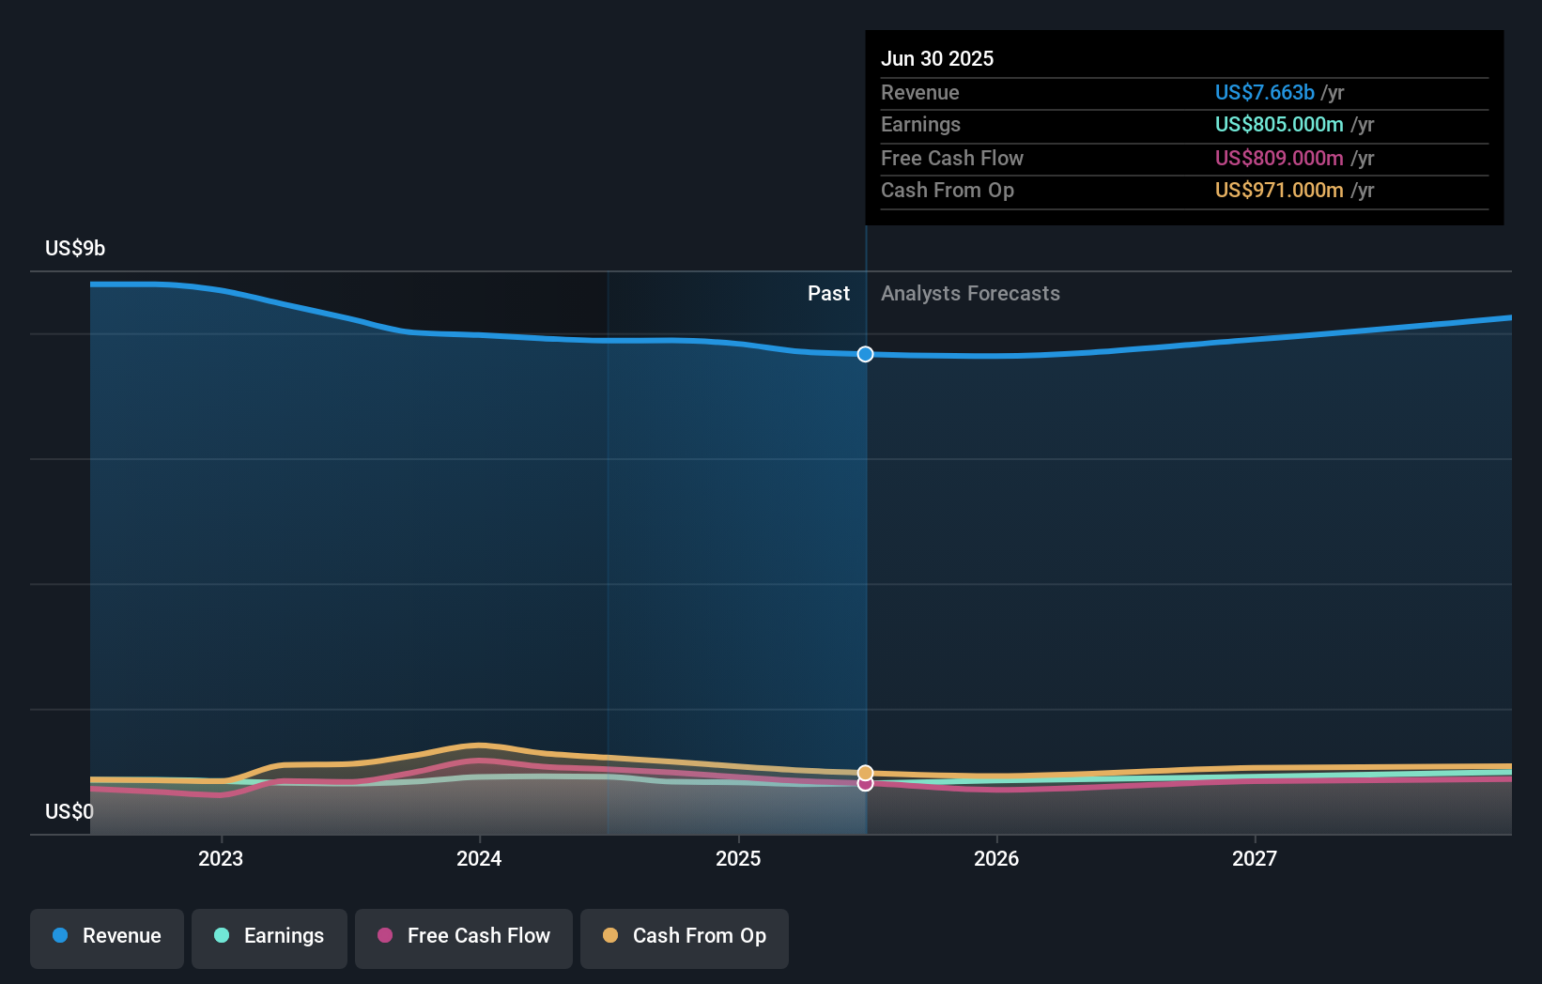The image size is (1542, 984).
Task: Select the pink Free Cash Flow dot icon
Action: (384, 936)
